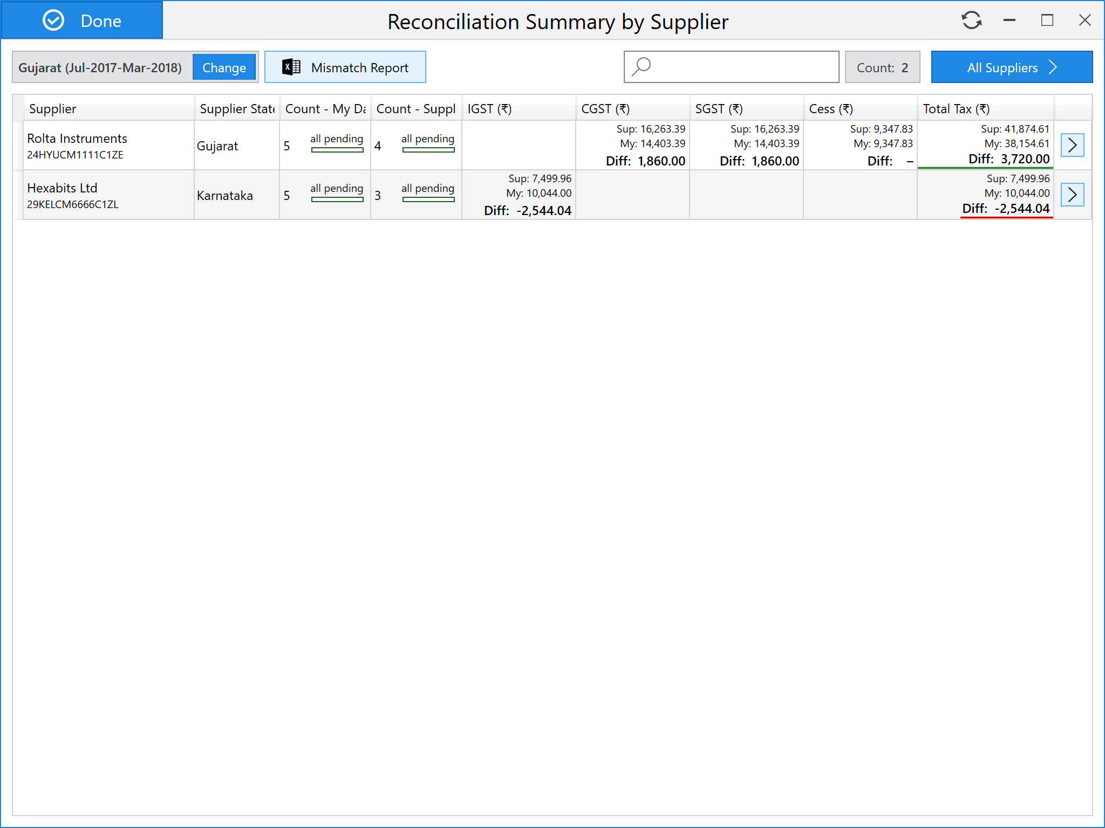The width and height of the screenshot is (1105, 828).
Task: Open Hexabits Ltd details arrow
Action: pyautogui.click(x=1072, y=195)
